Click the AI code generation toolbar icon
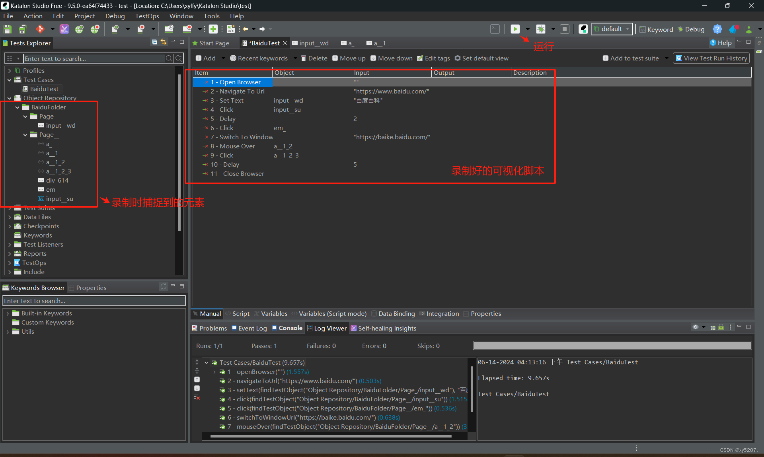The width and height of the screenshot is (764, 457). click(x=231, y=29)
